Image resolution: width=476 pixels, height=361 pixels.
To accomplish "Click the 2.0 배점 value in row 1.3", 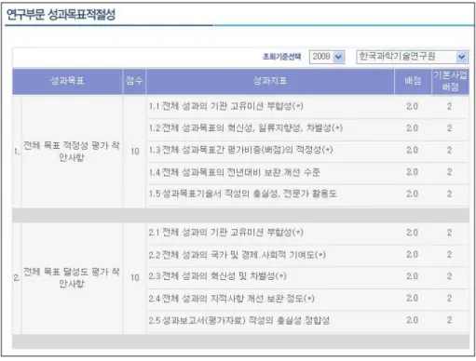I will click(x=412, y=150).
